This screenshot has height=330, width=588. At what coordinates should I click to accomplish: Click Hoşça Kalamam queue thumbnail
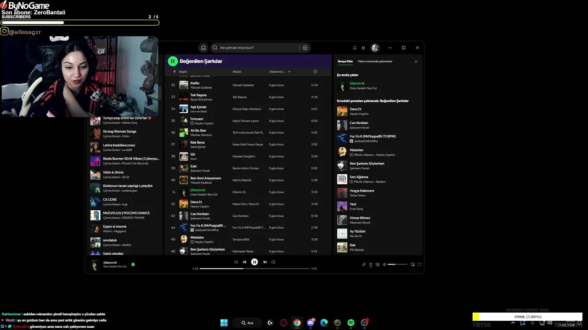[x=342, y=193]
